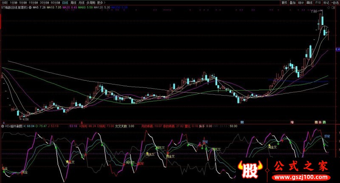Click the 增 marker on the chart timeline

click(x=292, y=122)
